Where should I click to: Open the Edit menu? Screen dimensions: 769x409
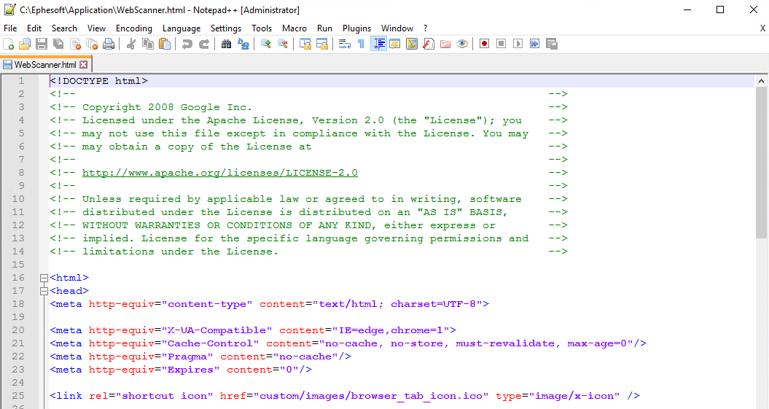tap(34, 28)
